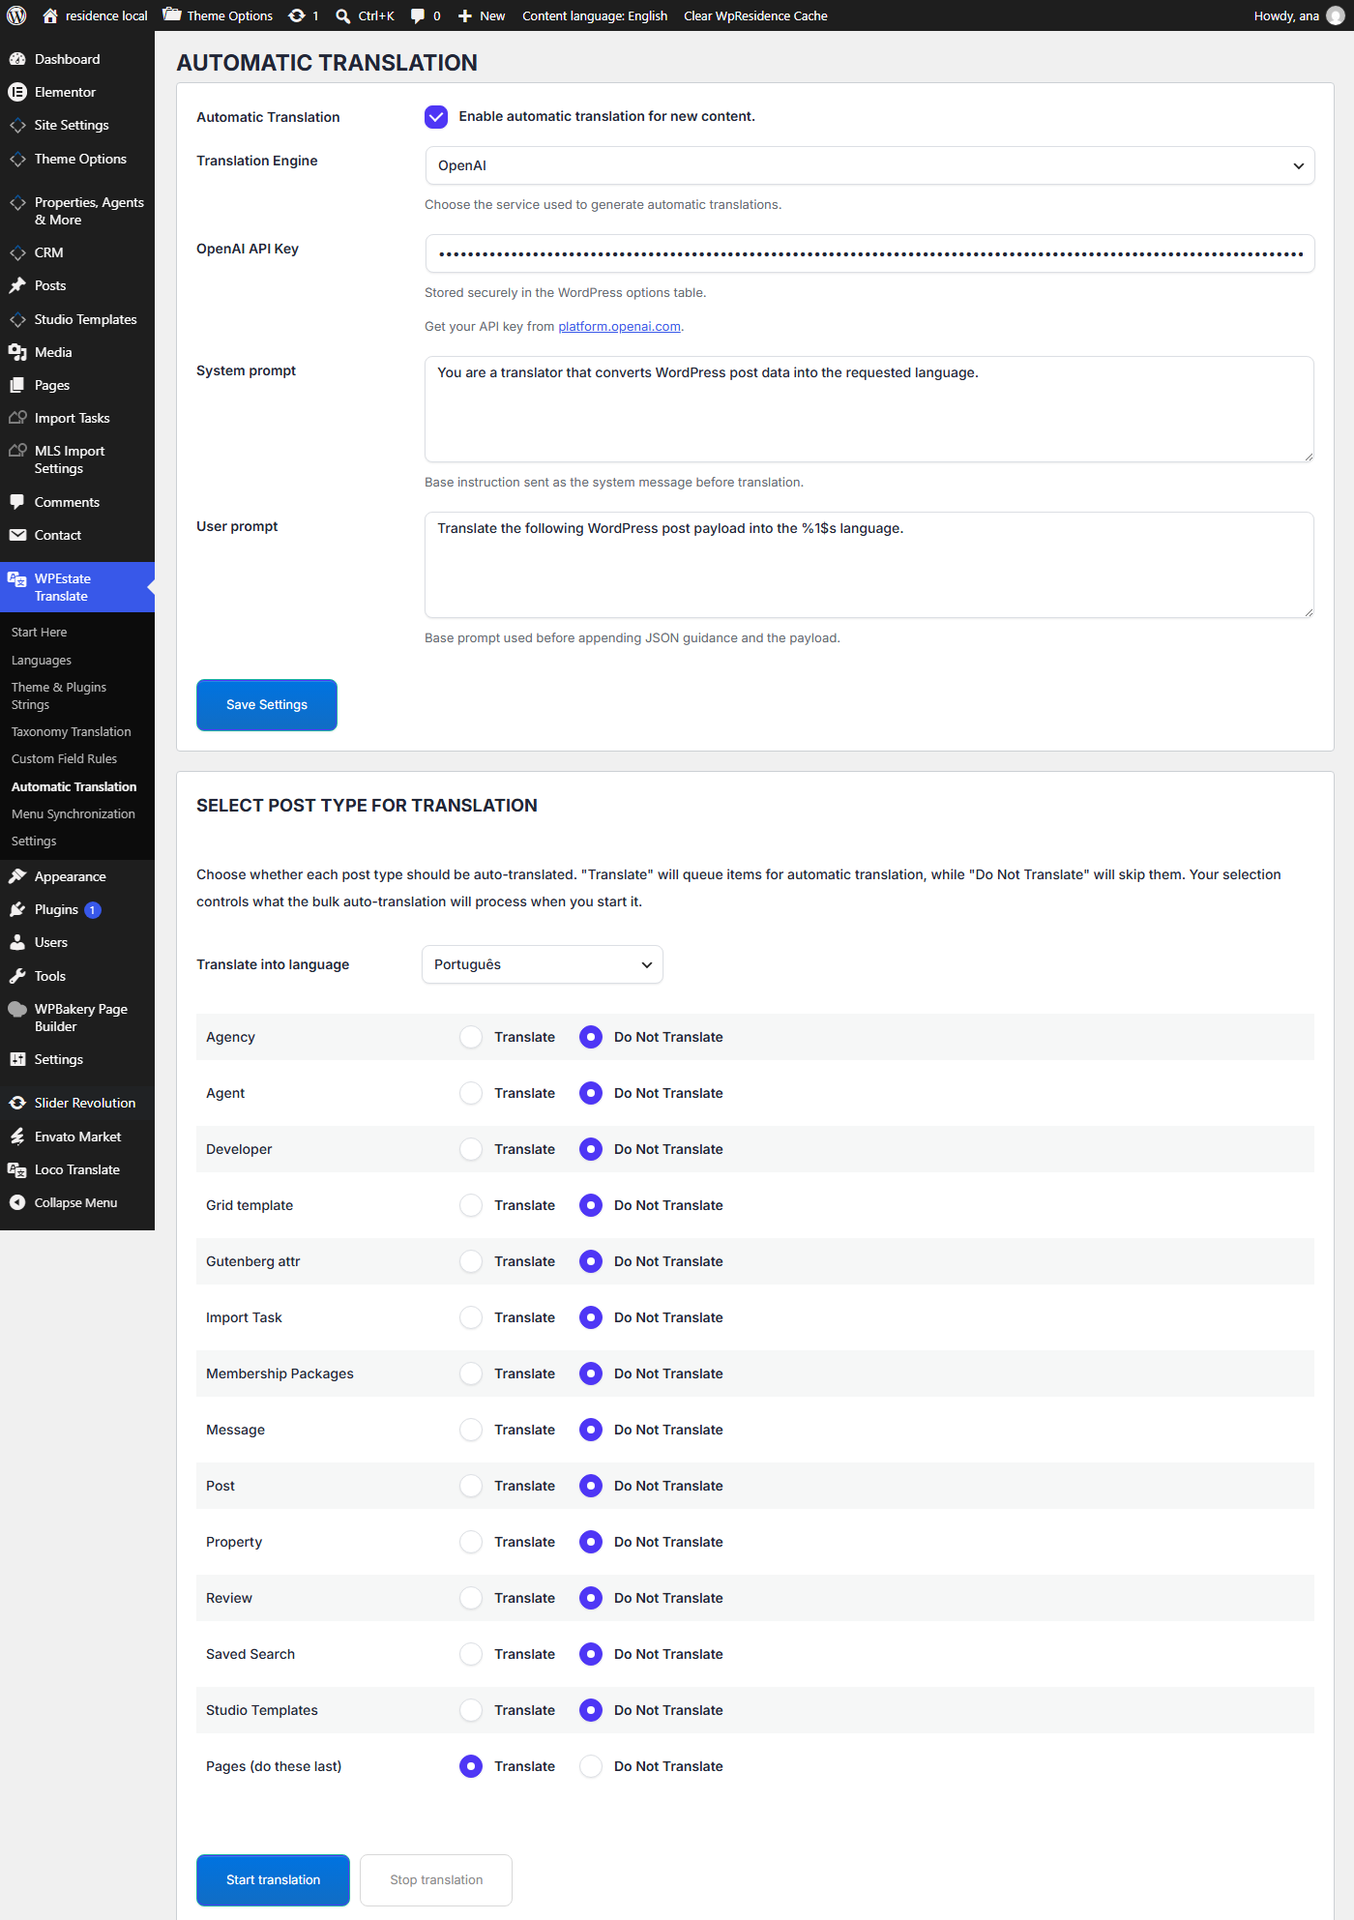The height and width of the screenshot is (1920, 1354).
Task: Open Languages submenu item
Action: coord(42,660)
